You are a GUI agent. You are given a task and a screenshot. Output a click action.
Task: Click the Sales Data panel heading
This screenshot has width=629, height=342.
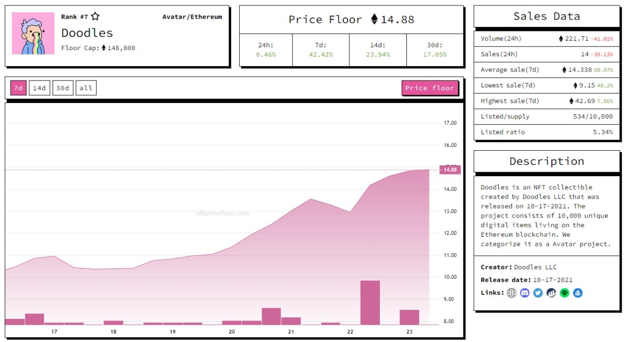(x=546, y=16)
